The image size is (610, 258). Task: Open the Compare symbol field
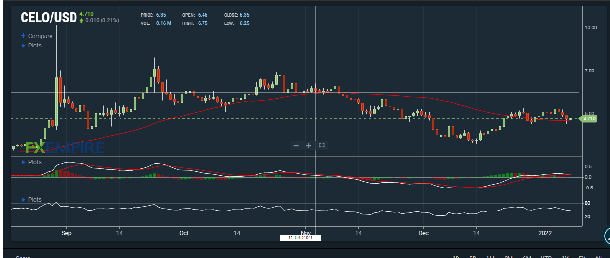[42, 36]
